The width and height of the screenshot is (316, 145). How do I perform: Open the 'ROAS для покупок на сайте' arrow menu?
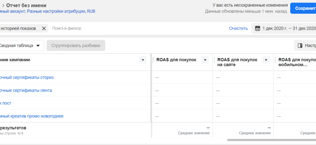[266, 60]
